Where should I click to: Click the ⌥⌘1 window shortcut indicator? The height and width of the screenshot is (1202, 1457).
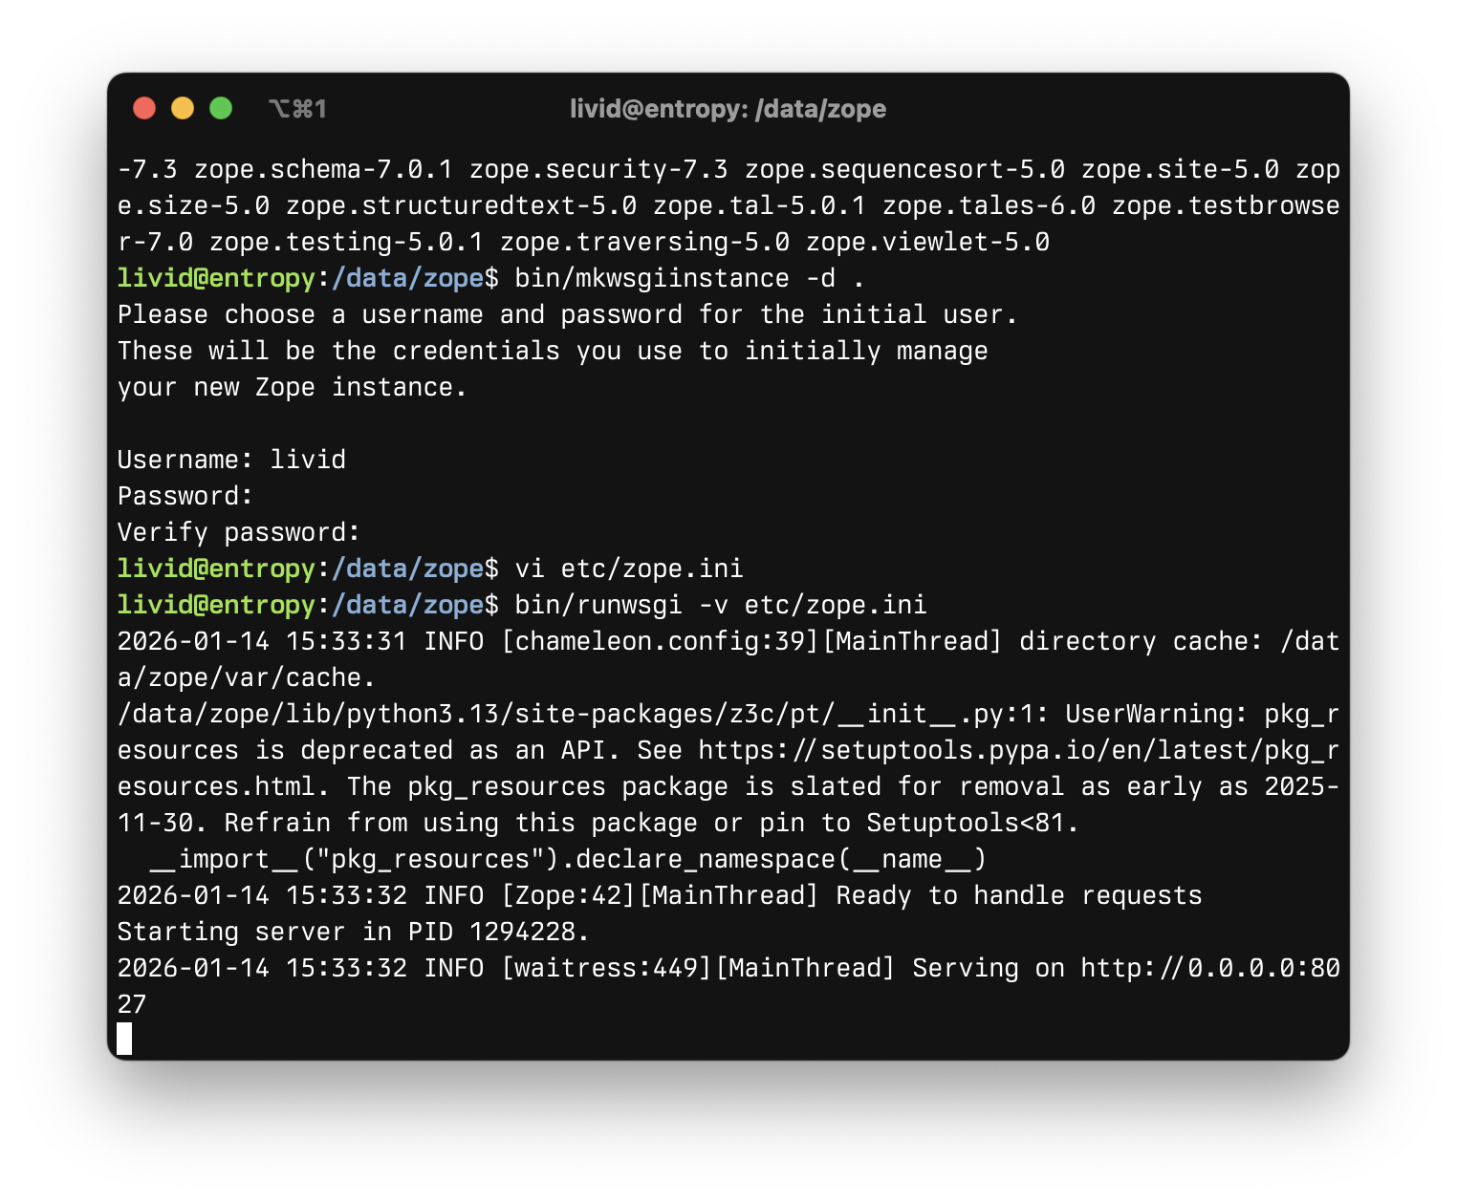(x=297, y=109)
